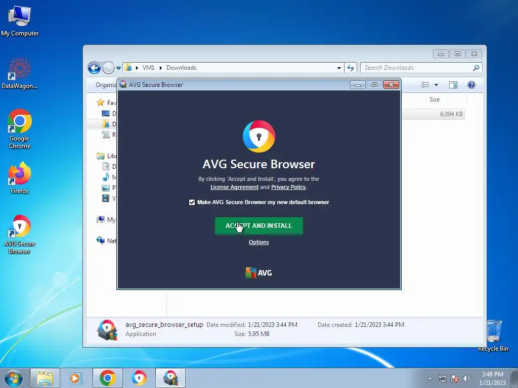
Task: Change view with the view icon
Action: (x=425, y=85)
